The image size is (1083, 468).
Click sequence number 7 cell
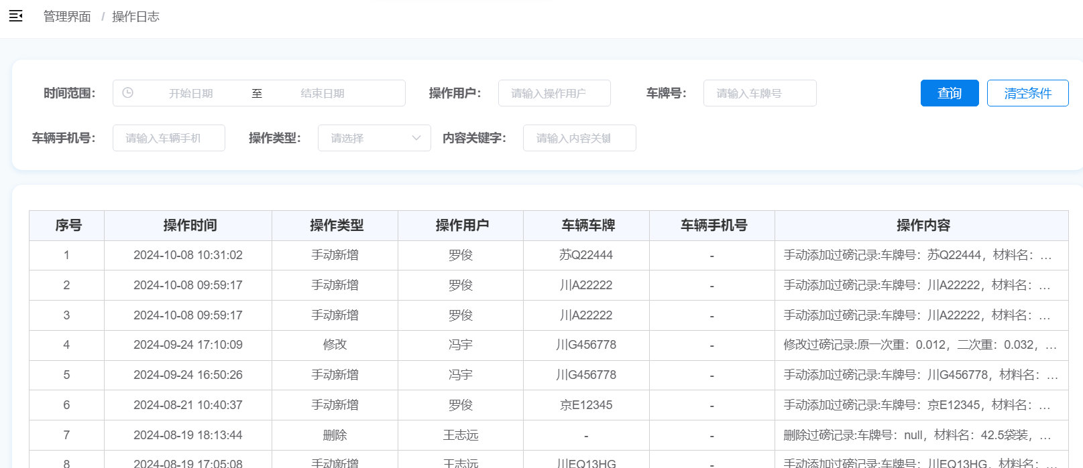[66, 435]
